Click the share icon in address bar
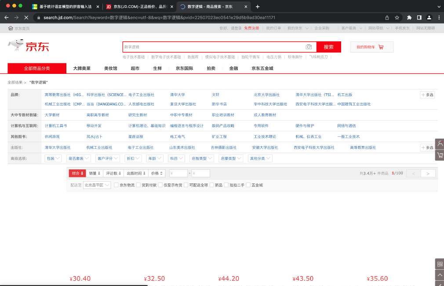This screenshot has width=444, height=286. tap(387, 18)
